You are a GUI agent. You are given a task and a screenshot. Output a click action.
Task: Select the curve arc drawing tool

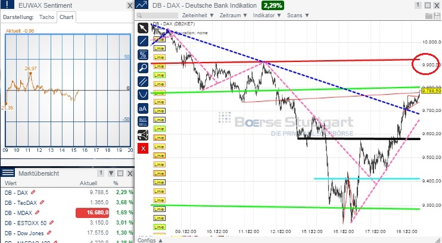143,95
